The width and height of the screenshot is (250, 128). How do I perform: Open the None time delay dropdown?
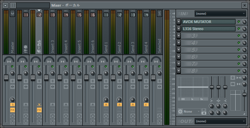click(x=192, y=111)
